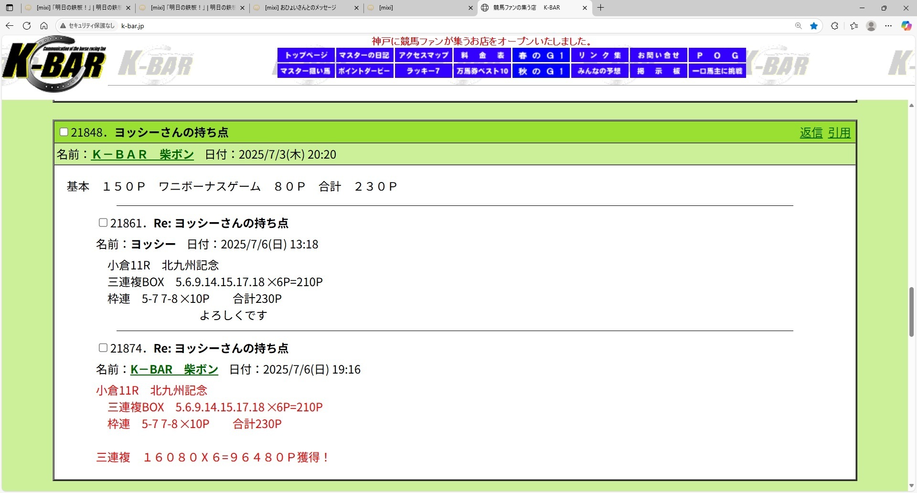
Task: Click the 引用 quote link
Action: tap(839, 133)
